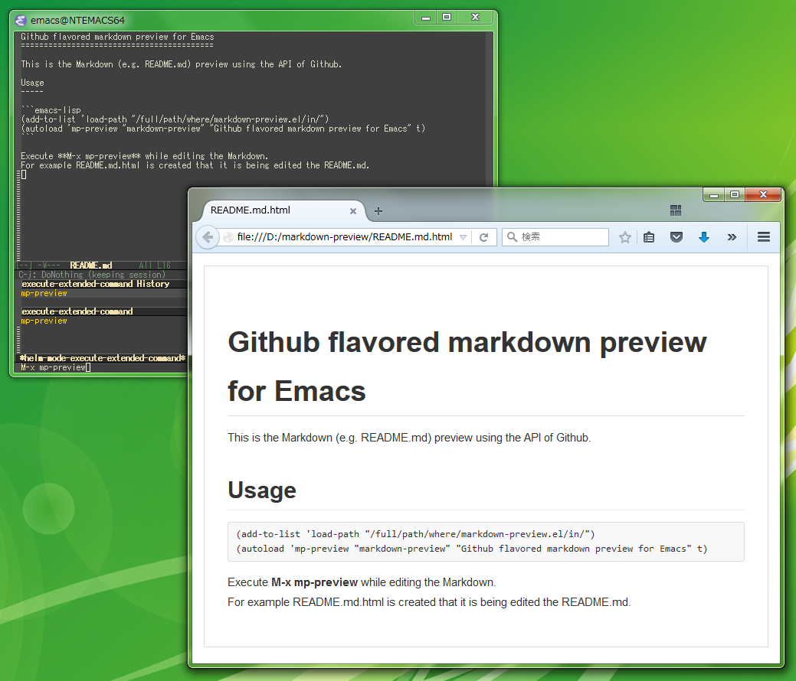Image resolution: width=796 pixels, height=681 pixels.
Task: Show more tools with double chevron
Action: tap(732, 236)
